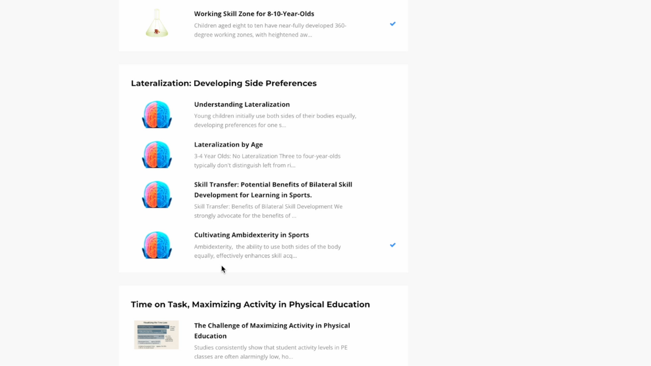Select the brain icon in the Lateralization section's second row

coord(157,155)
